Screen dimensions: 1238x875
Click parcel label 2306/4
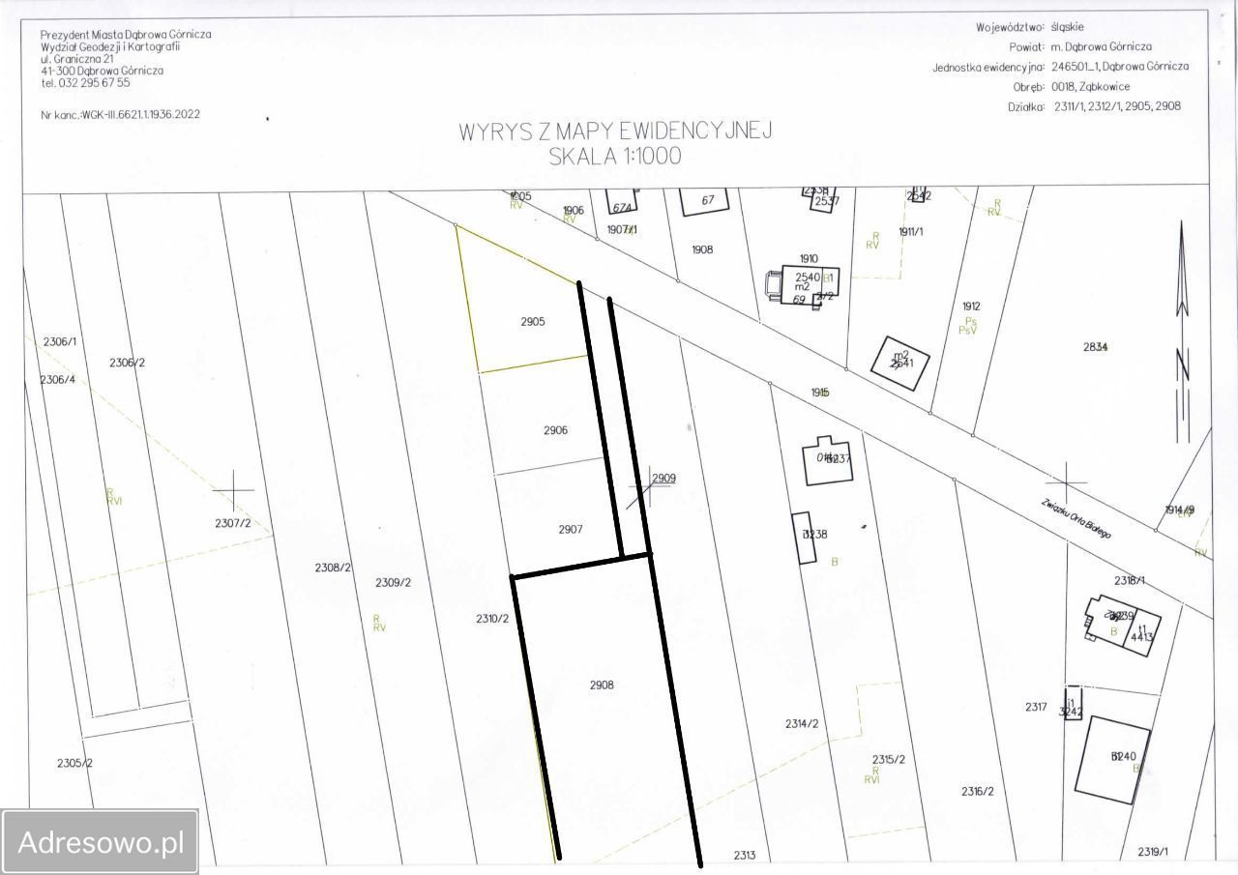(57, 380)
